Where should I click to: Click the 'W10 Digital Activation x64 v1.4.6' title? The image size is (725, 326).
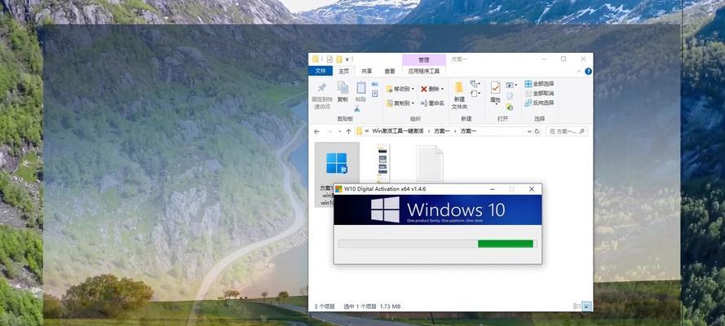(x=385, y=189)
